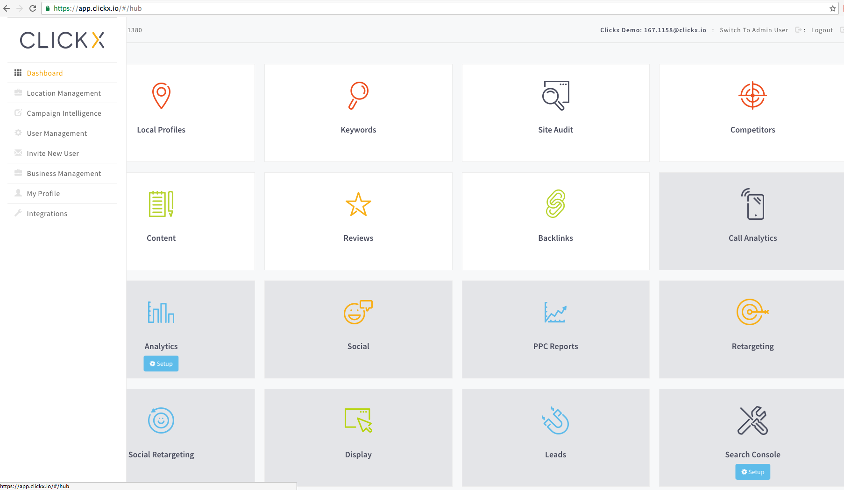
Task: Click the Keywords tile label
Action: click(358, 130)
